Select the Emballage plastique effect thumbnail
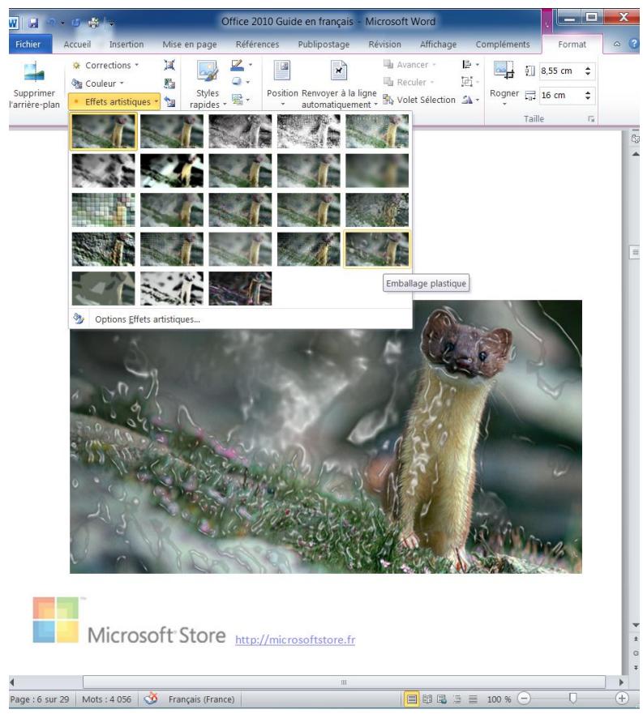 click(377, 250)
